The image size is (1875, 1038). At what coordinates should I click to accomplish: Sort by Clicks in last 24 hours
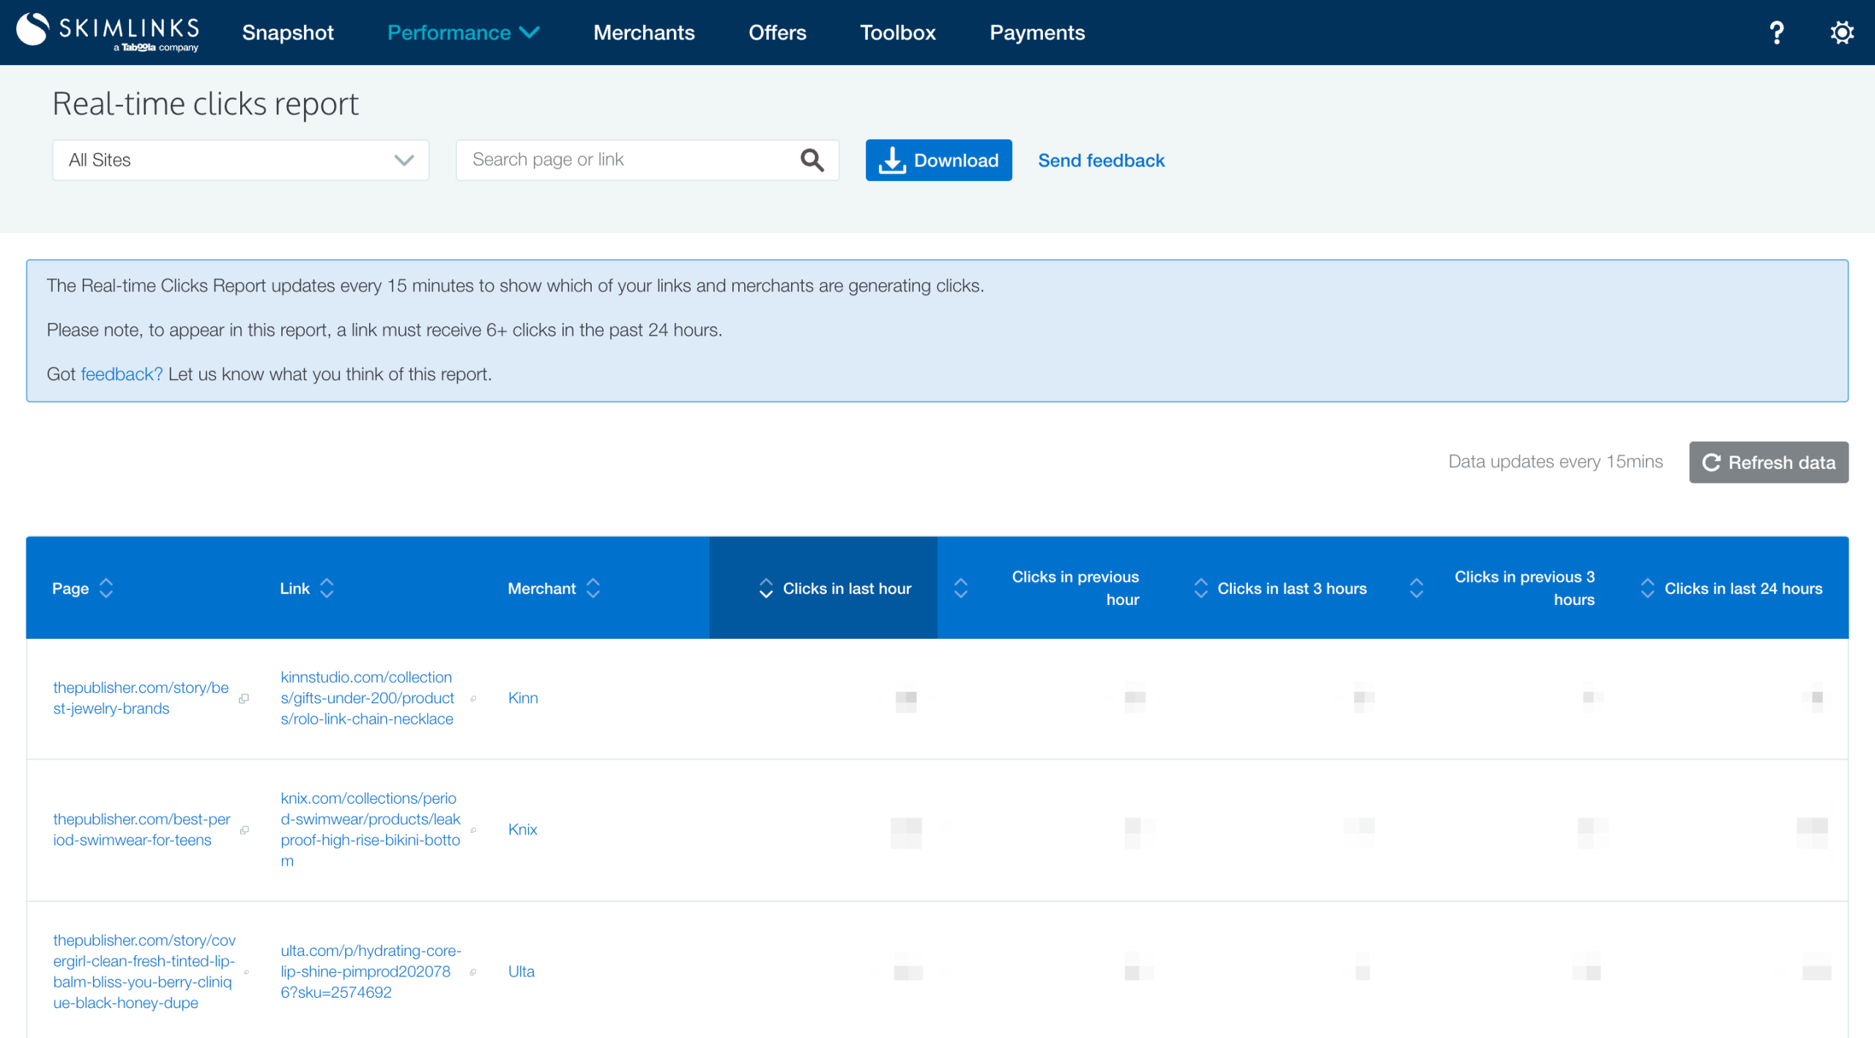point(1647,588)
